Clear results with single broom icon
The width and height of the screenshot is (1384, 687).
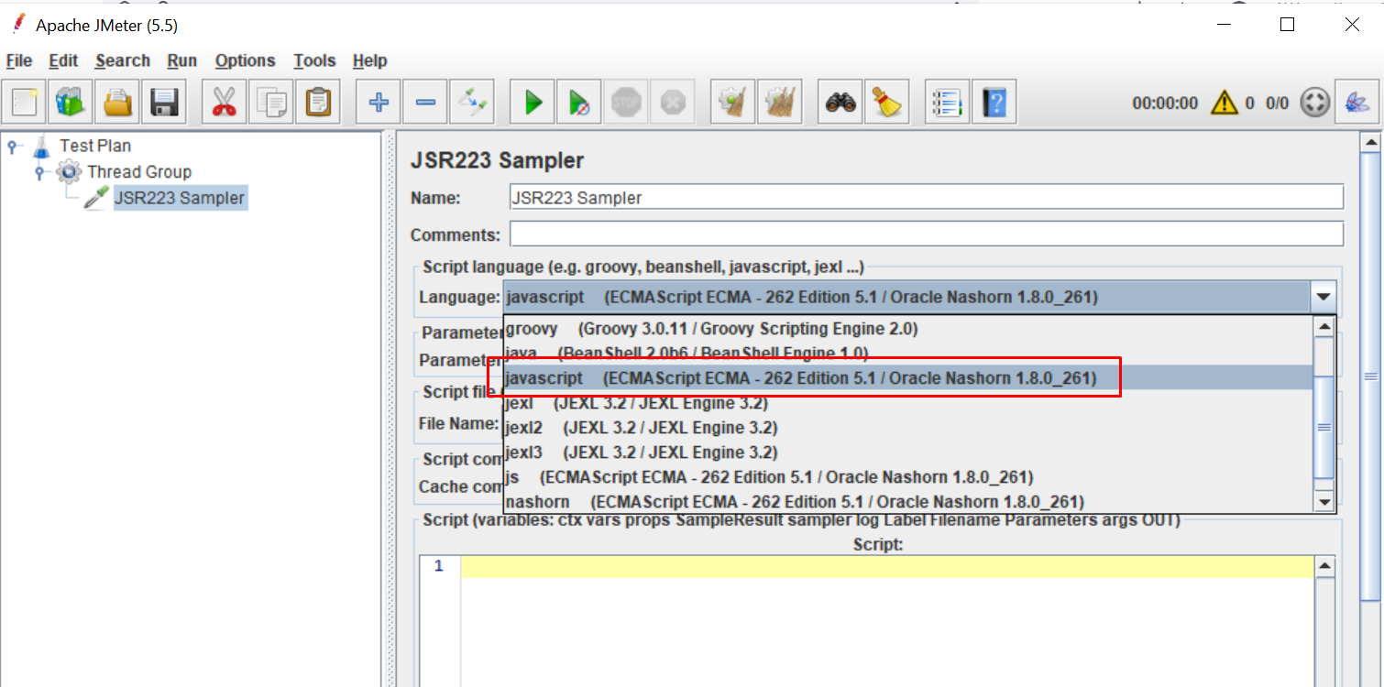pyautogui.click(x=732, y=101)
